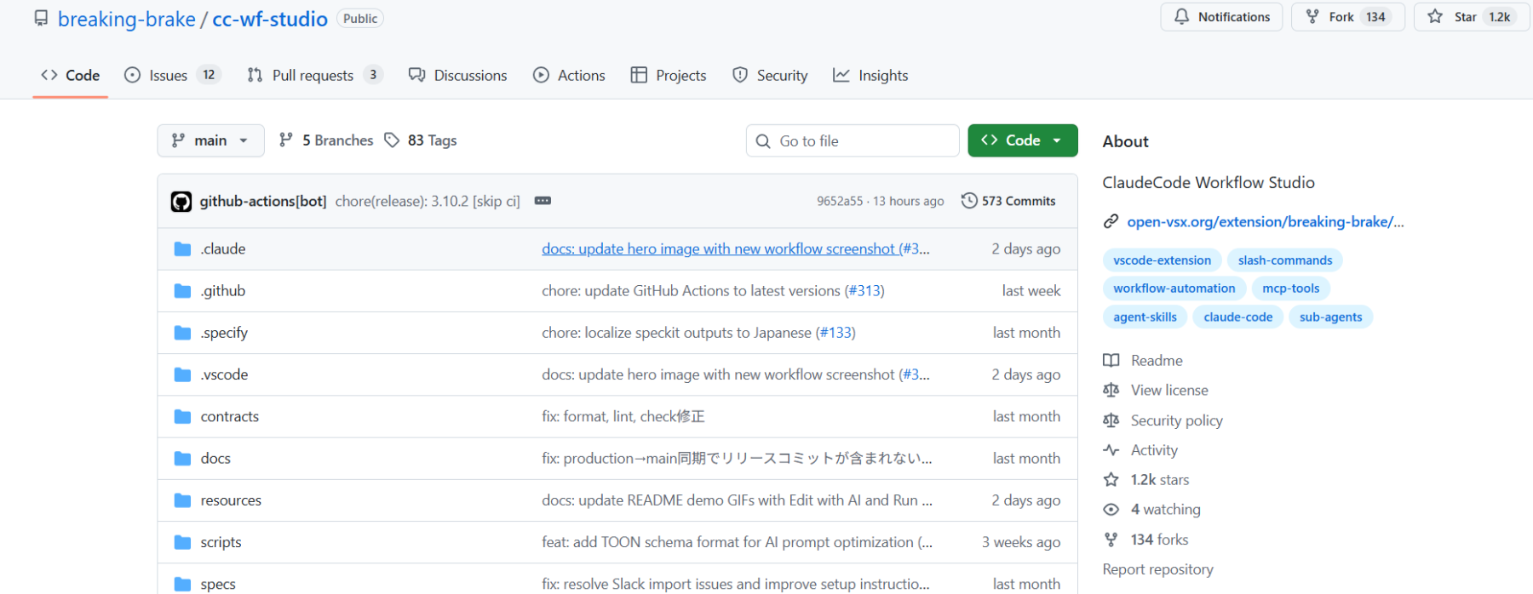Fork the repository
The image size is (1533, 594).
click(x=1341, y=17)
